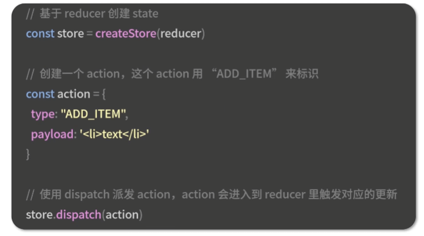Click the equals sign after store

point(89,34)
